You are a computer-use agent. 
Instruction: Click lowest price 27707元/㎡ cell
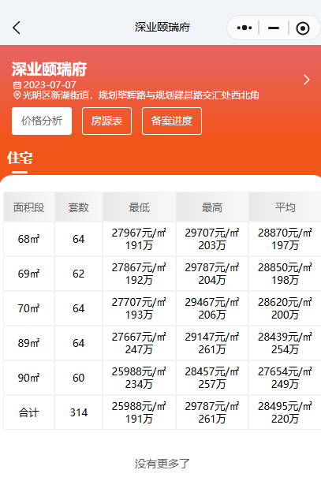pyautogui.click(x=139, y=308)
